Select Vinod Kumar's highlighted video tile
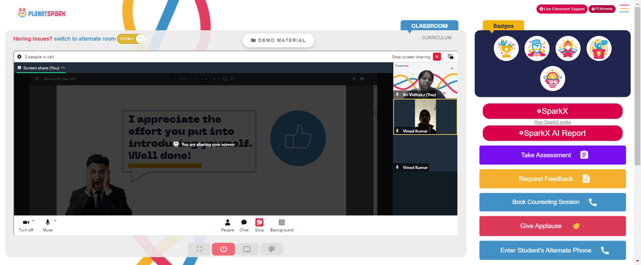641x265 pixels. coord(425,117)
